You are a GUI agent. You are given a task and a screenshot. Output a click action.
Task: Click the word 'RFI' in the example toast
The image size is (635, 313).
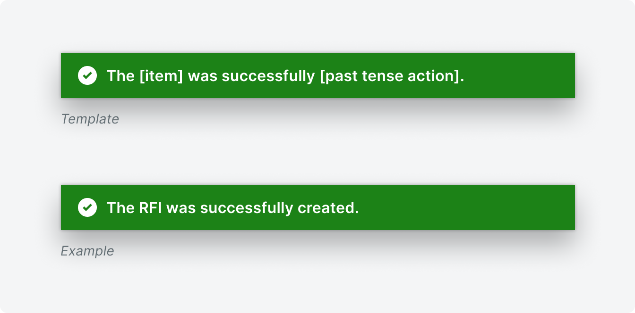tap(150, 208)
